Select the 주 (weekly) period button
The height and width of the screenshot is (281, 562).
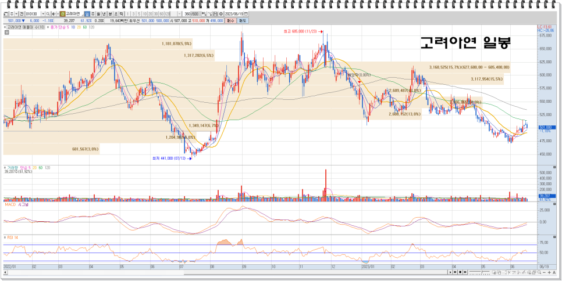pyautogui.click(x=93, y=14)
